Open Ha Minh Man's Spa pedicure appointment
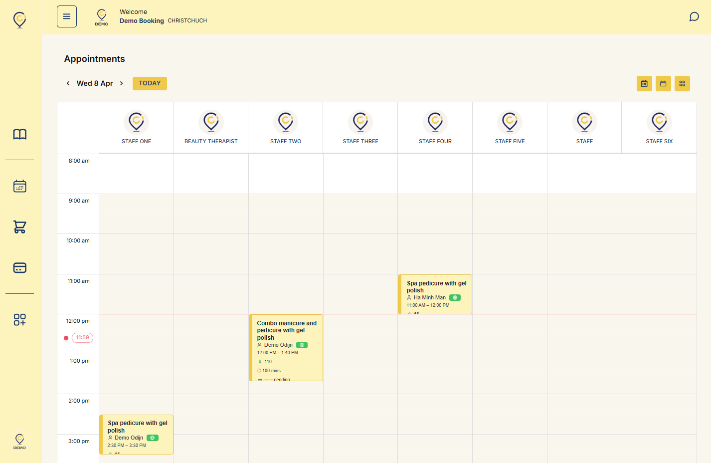This screenshot has width=711, height=463. point(435,294)
